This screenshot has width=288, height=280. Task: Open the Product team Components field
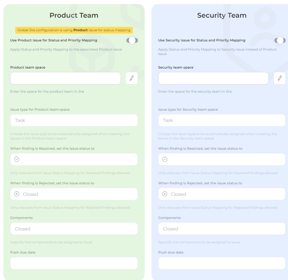point(74,229)
